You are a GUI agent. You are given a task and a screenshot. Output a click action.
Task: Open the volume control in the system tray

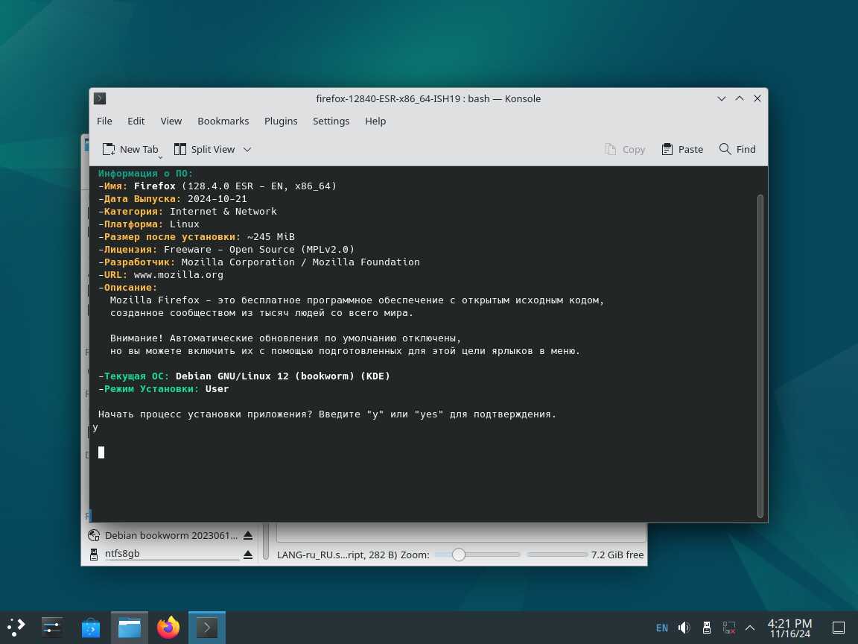684,628
